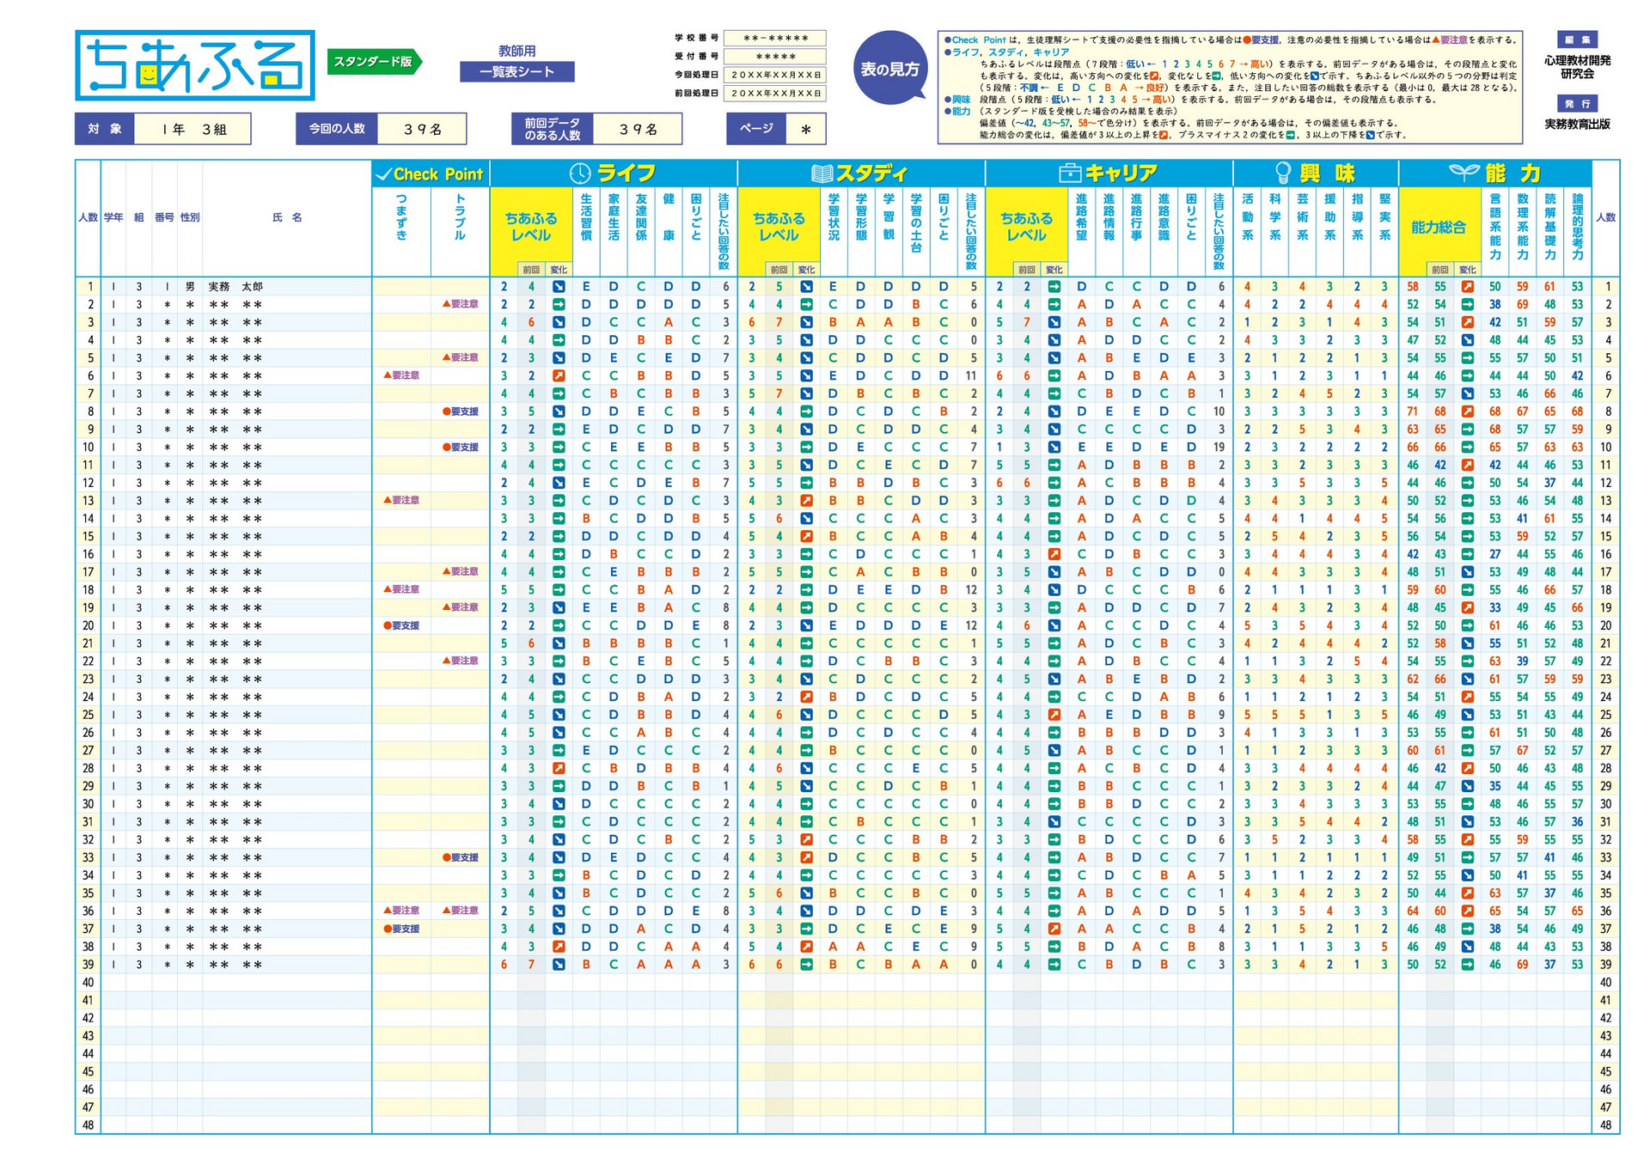Click row 6 ライフ orange up-arrow change icon
The width and height of the screenshot is (1650, 1164).
click(559, 376)
